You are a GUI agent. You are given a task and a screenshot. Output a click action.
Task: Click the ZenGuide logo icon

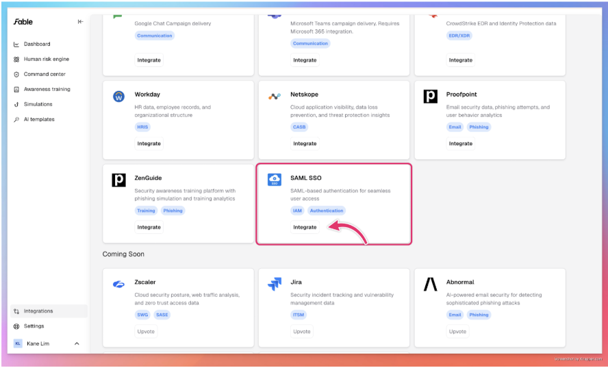(x=118, y=180)
